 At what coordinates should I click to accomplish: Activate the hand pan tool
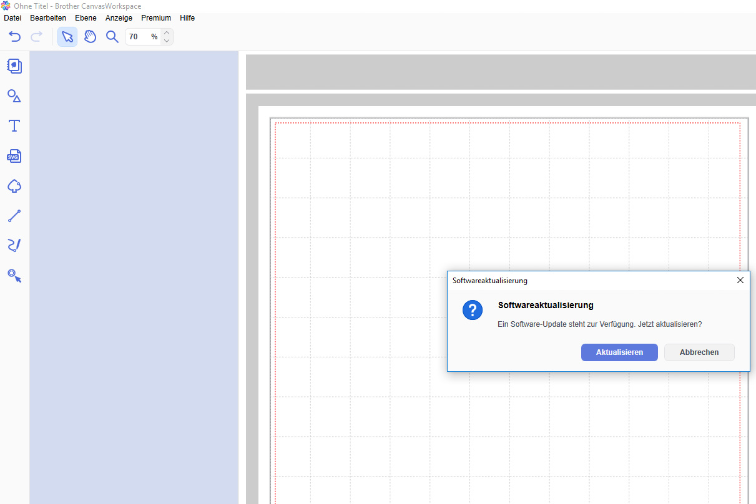coord(90,37)
